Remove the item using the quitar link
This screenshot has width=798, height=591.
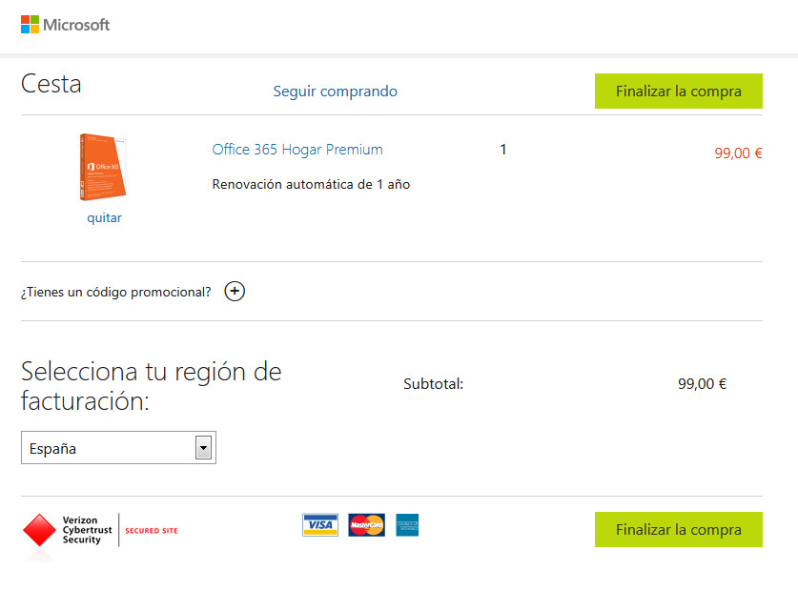[x=104, y=217]
